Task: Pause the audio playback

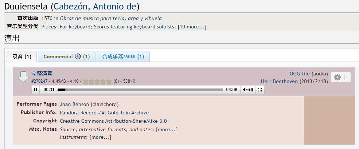Action: click(x=35, y=90)
